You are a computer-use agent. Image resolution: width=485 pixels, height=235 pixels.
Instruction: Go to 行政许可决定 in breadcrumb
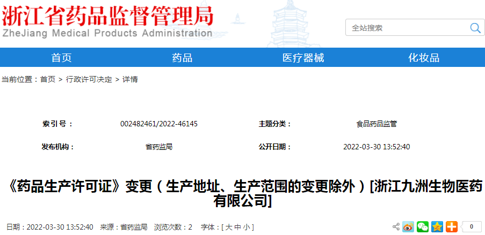point(89,80)
